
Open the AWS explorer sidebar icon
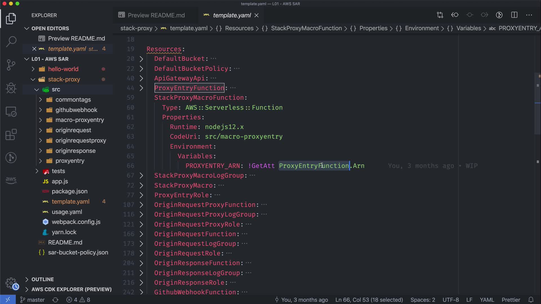(11, 180)
